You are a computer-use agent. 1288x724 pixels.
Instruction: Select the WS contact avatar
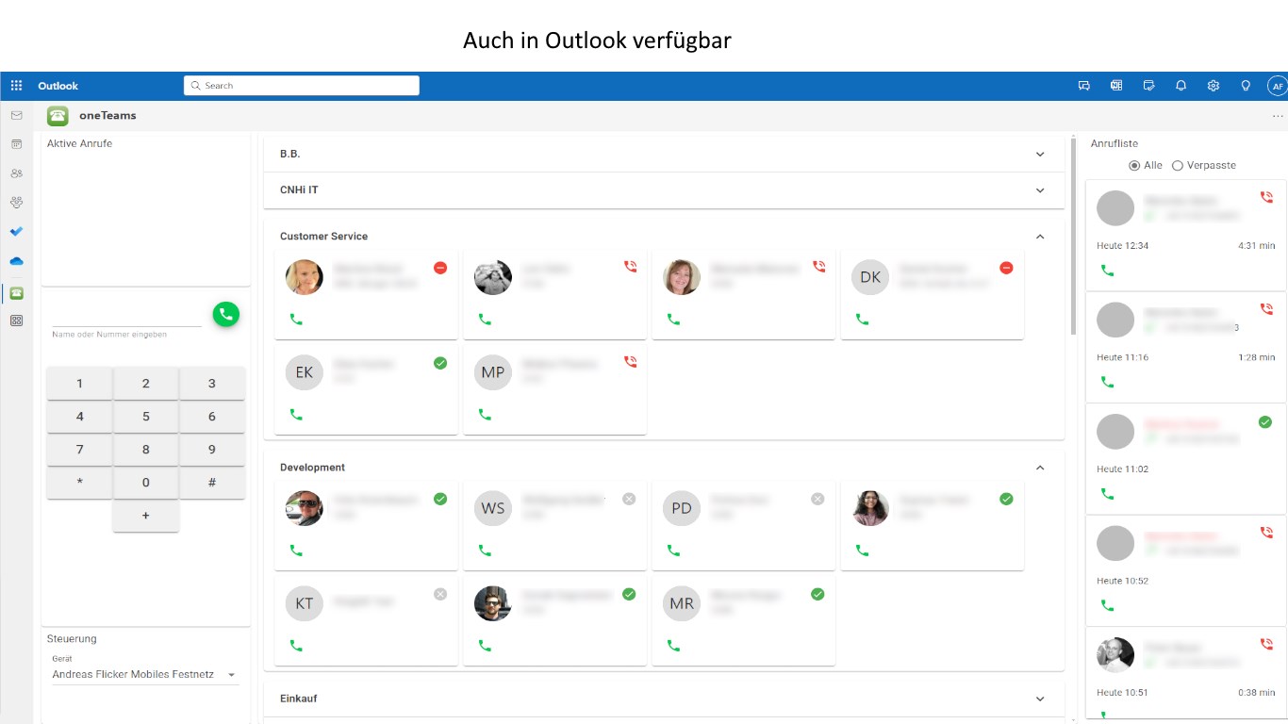(493, 508)
